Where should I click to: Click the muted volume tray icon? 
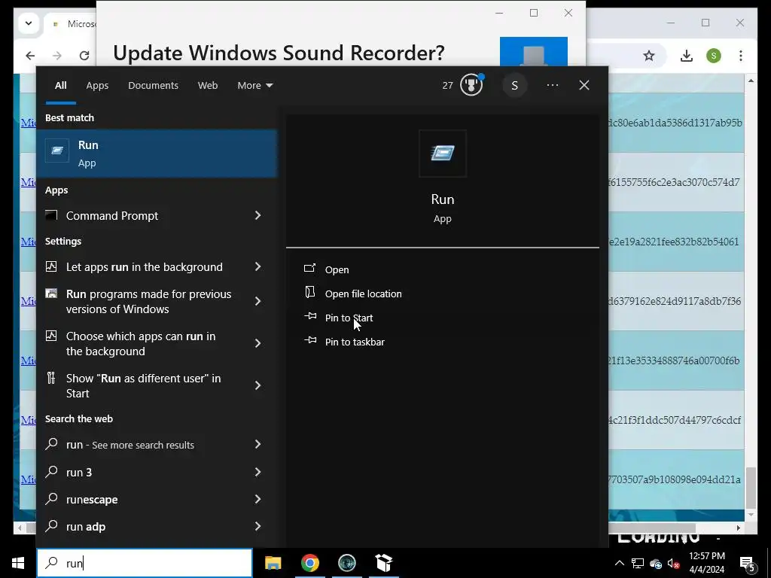pyautogui.click(x=674, y=563)
